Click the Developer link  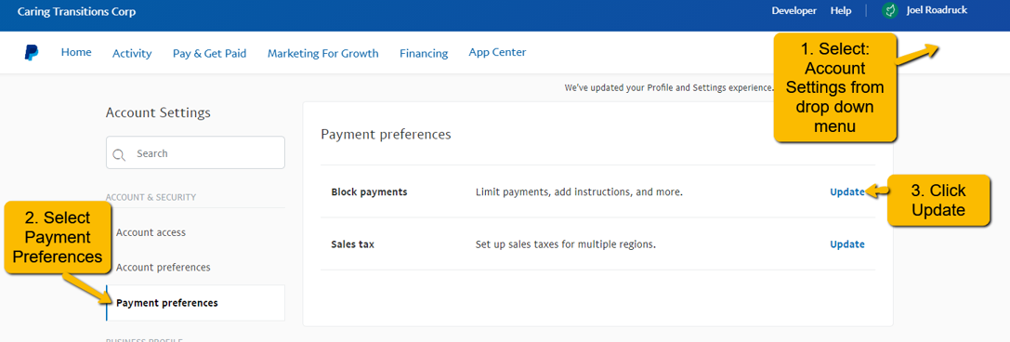794,11
